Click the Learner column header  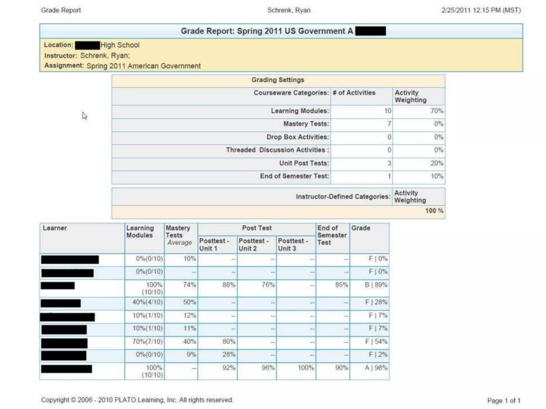(55, 228)
